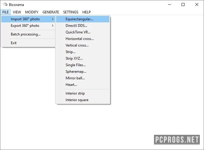The width and height of the screenshot is (204, 150).
Task: Pick QuickTime VR... import format
Action: tap(83, 32)
